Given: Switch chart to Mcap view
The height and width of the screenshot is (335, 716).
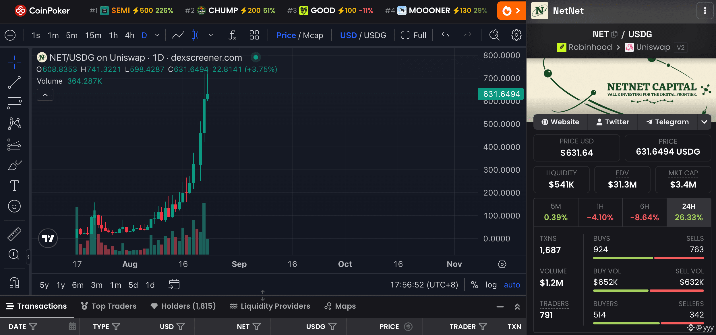Looking at the screenshot, I should click(313, 35).
